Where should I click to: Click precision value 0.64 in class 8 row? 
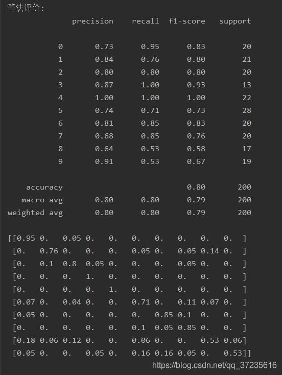pos(104,149)
